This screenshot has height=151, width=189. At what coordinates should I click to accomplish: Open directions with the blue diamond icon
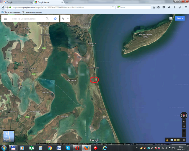(x=55, y=19)
